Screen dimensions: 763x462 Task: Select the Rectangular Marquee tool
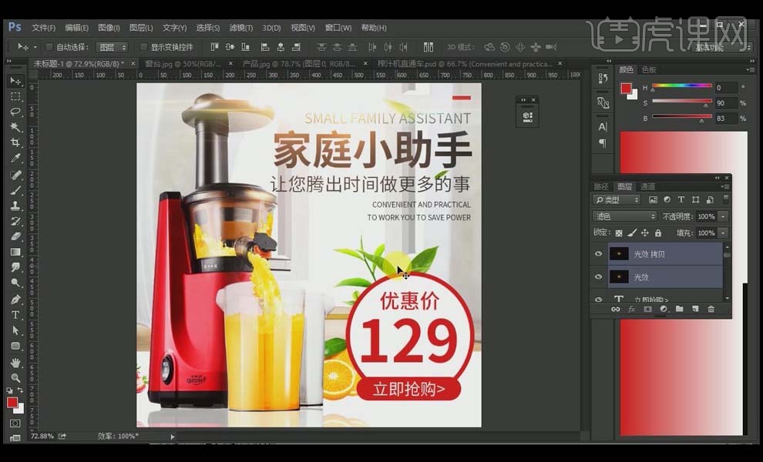[x=15, y=96]
